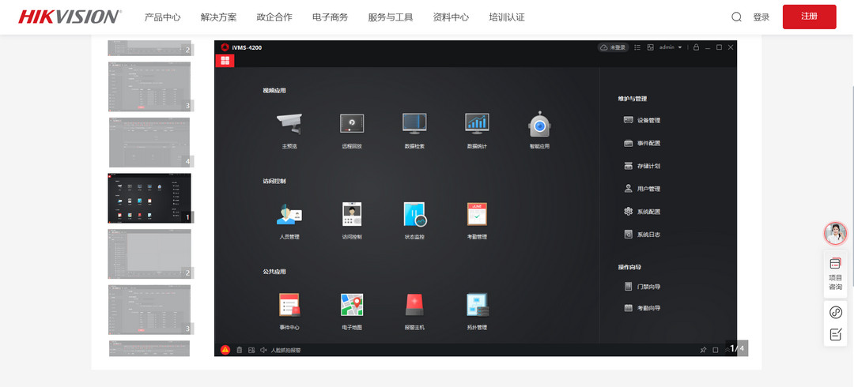Click the trash bin icon in status bar
This screenshot has width=854, height=387.
(x=239, y=350)
